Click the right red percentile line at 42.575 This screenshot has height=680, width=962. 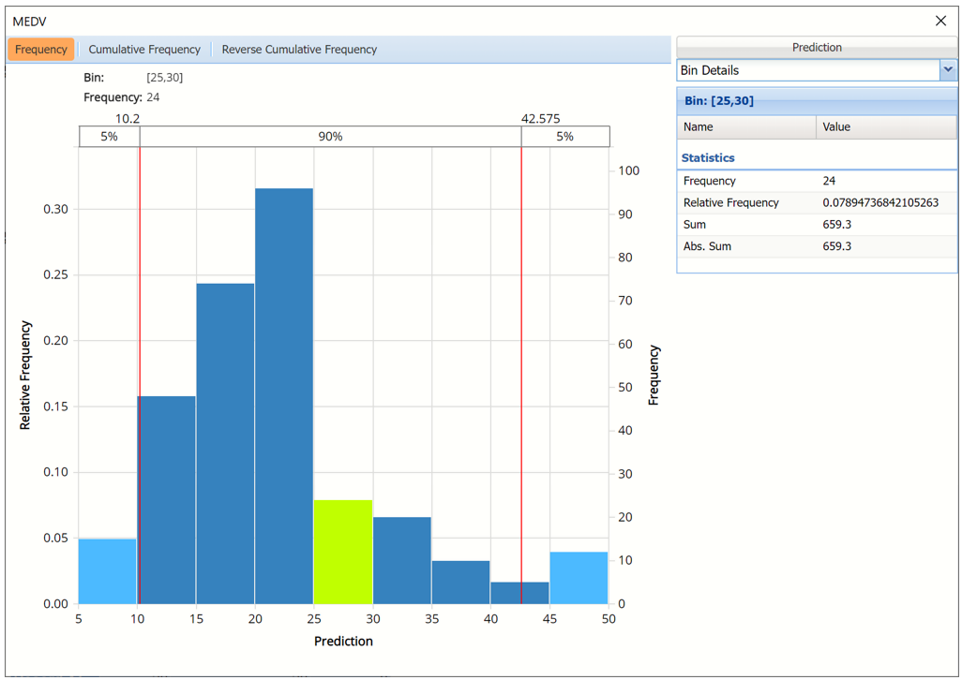click(x=521, y=375)
